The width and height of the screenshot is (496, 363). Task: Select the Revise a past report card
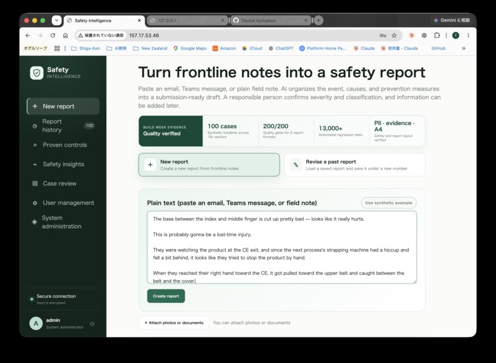354,165
